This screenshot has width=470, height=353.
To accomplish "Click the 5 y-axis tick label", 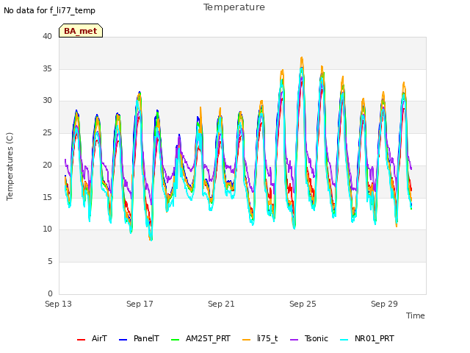I will [x=50, y=262].
